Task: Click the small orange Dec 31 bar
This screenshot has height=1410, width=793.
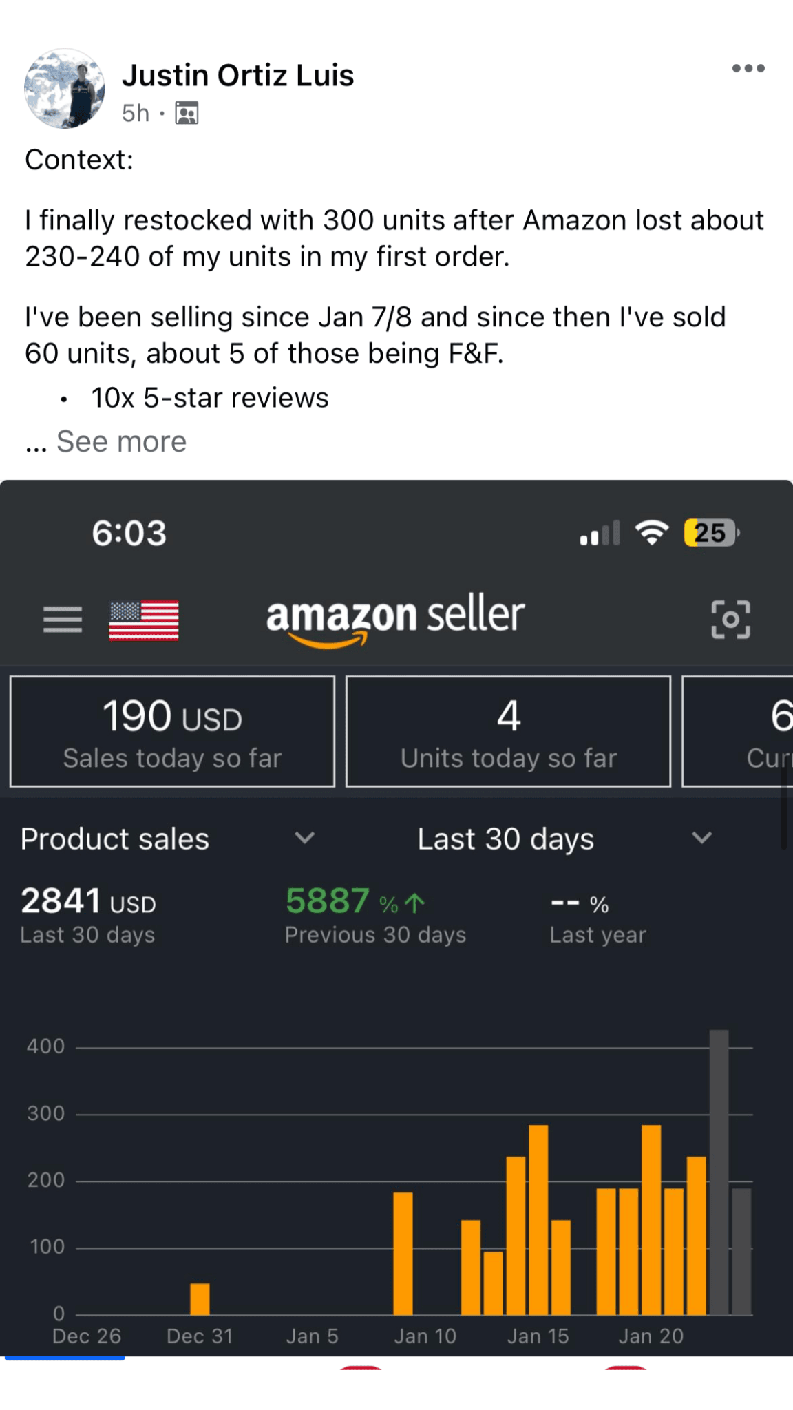Action: 200,1299
